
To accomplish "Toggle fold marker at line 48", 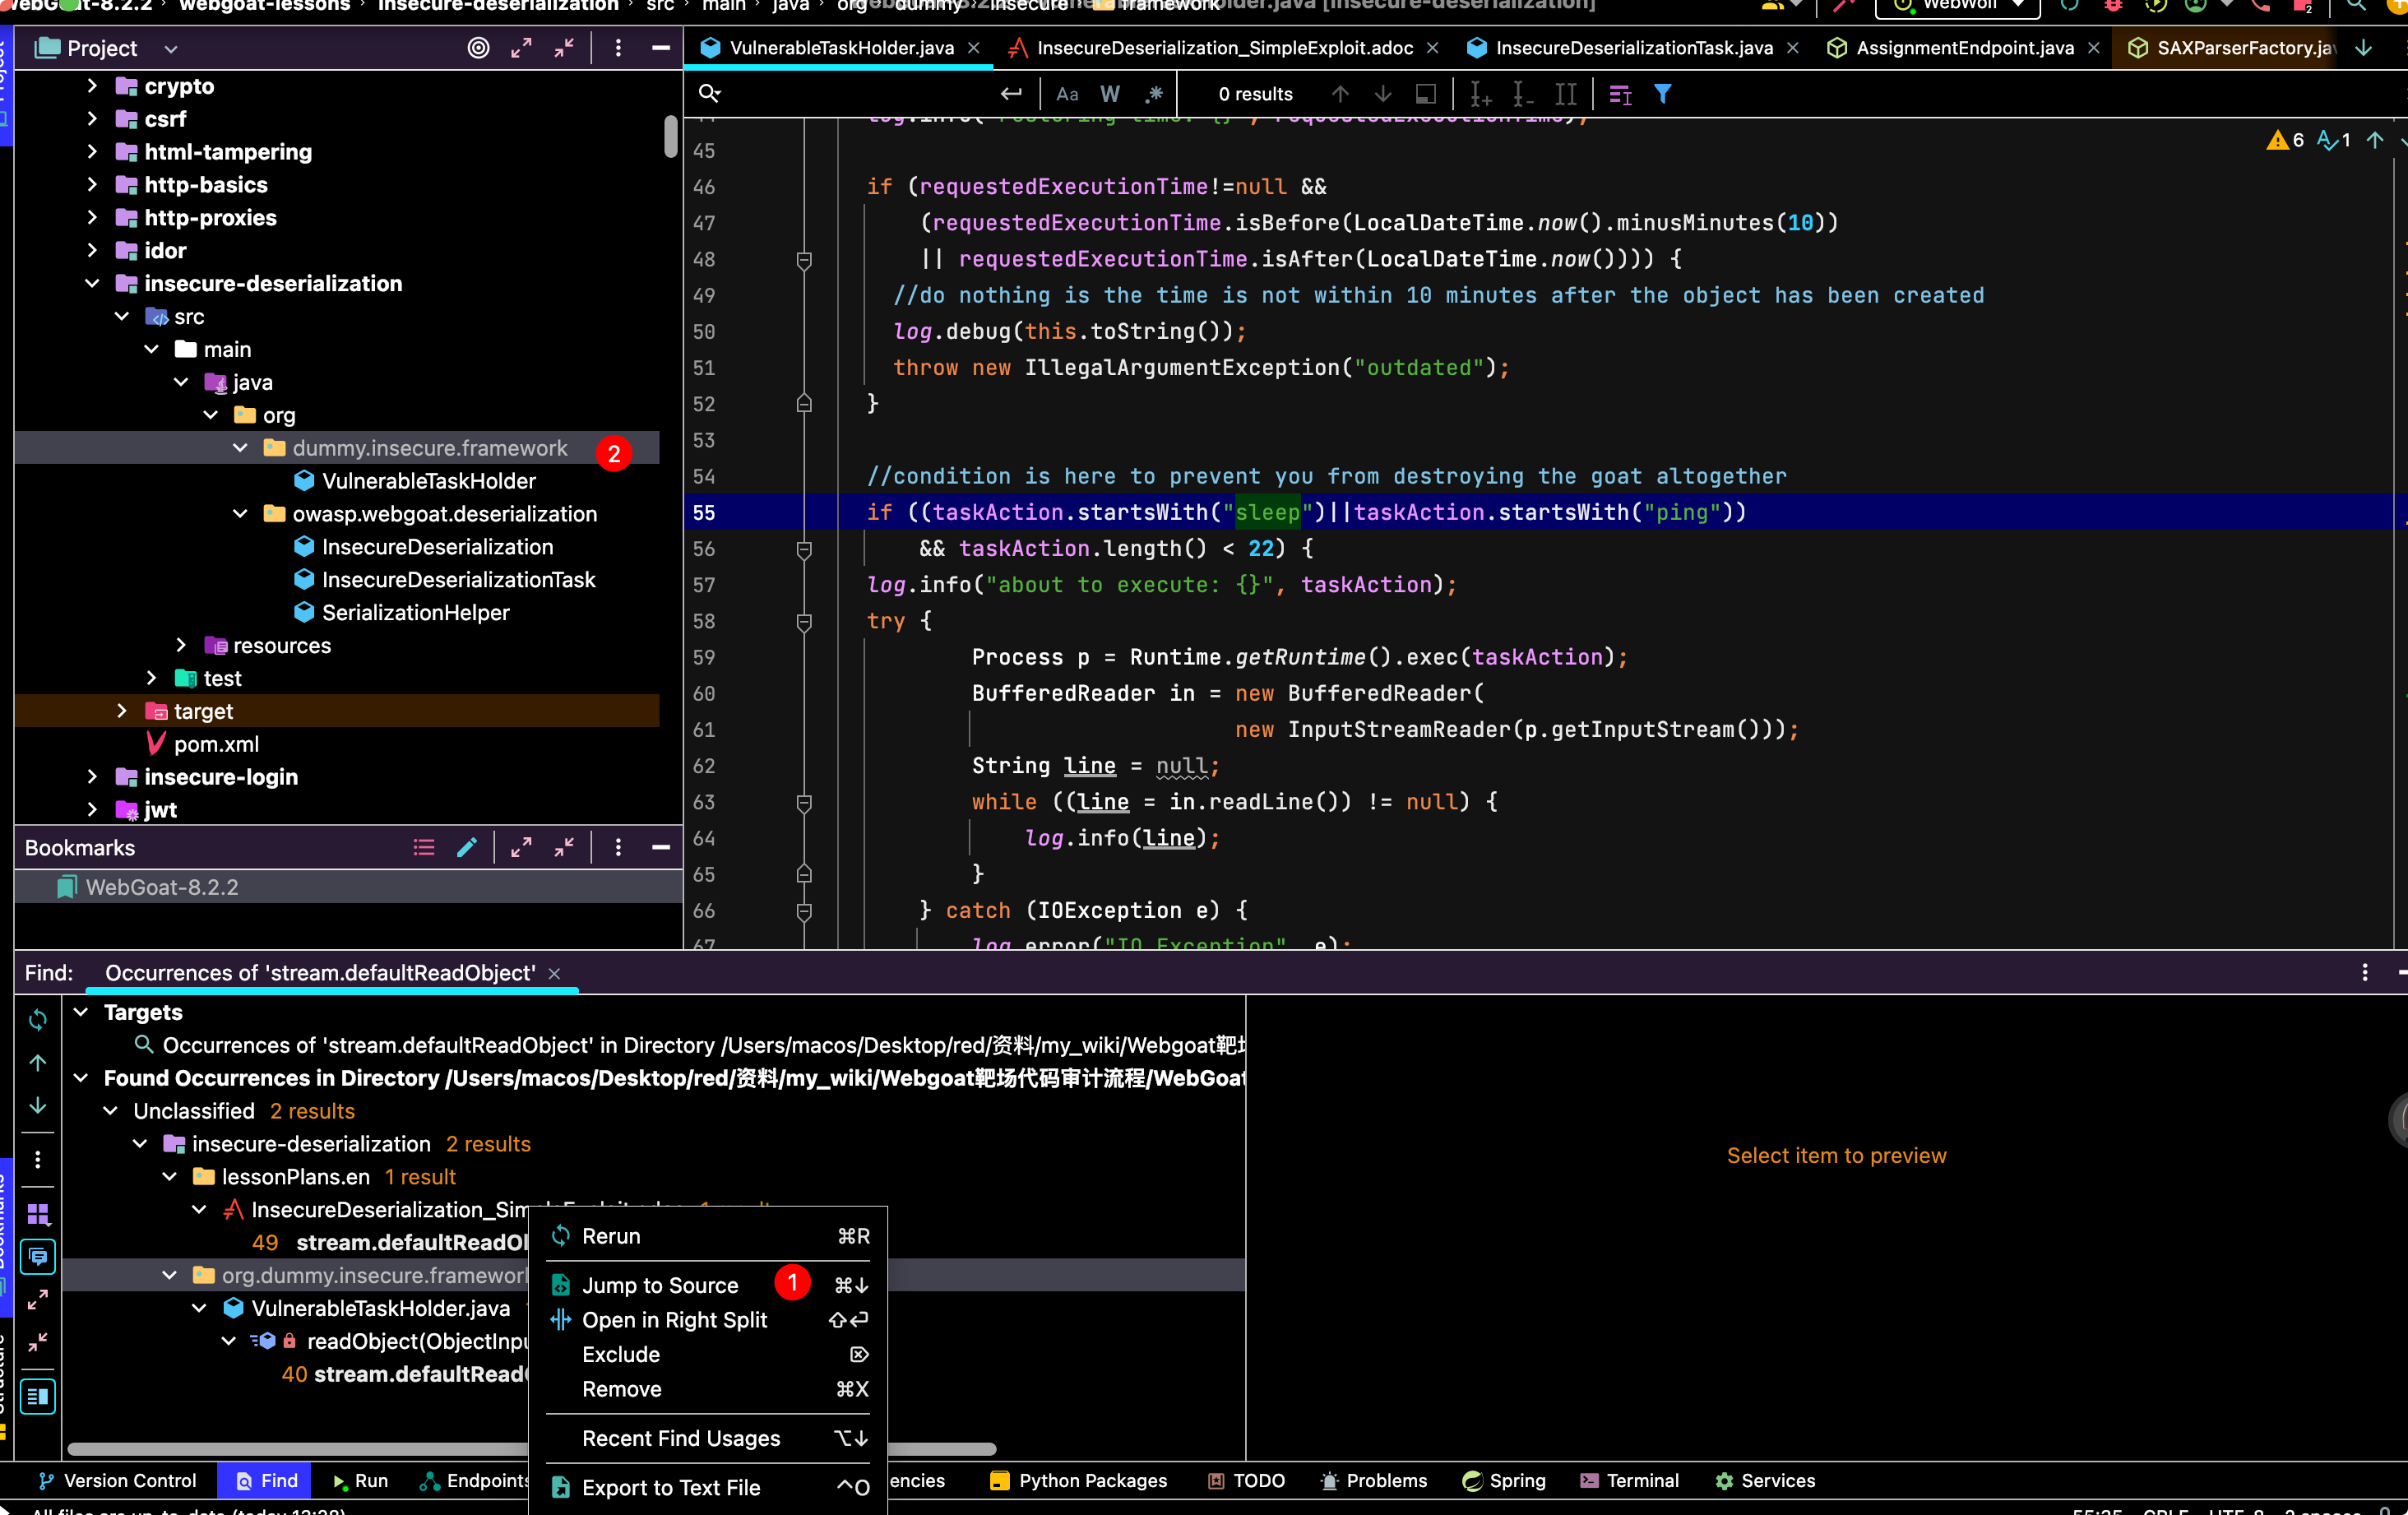I will (x=804, y=260).
